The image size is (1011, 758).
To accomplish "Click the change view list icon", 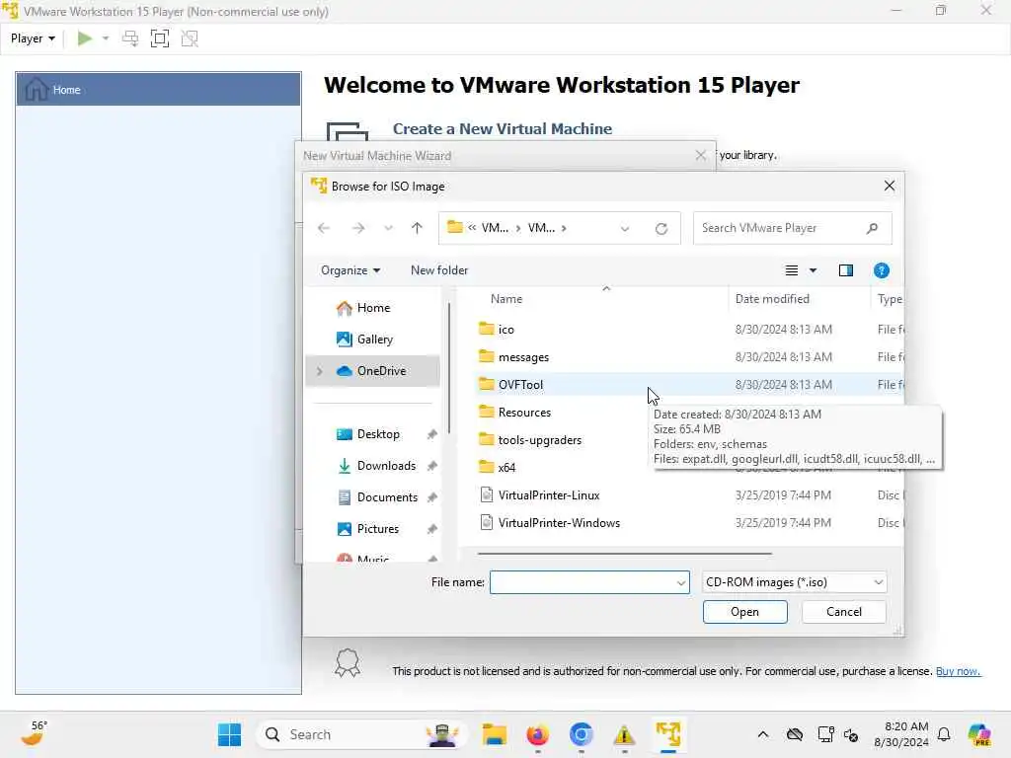I will pos(792,270).
